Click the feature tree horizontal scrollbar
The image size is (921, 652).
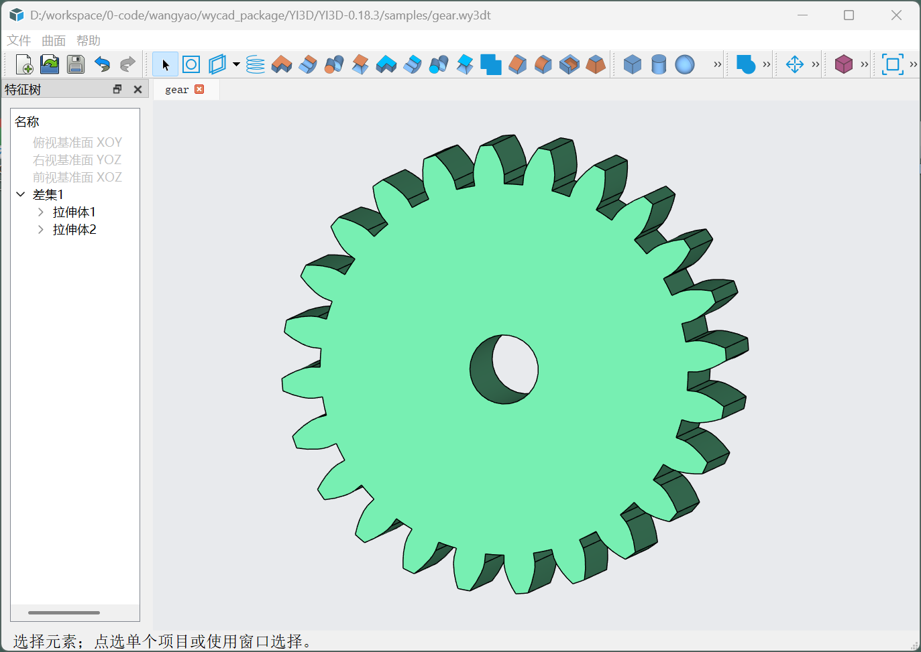(64, 612)
